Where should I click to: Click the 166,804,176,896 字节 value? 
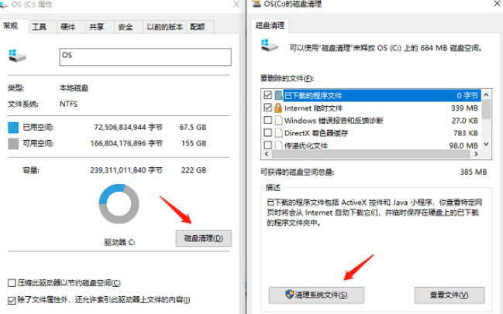click(x=126, y=143)
